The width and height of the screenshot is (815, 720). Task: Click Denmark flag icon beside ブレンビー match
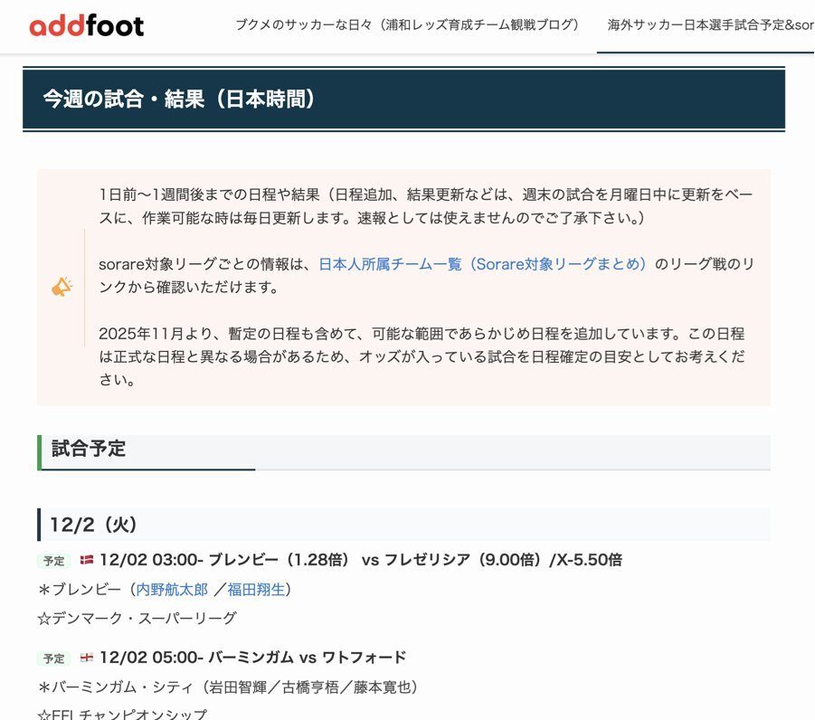pyautogui.click(x=87, y=560)
